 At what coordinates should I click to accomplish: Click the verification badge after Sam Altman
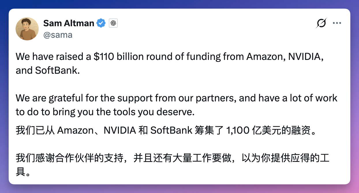[100, 23]
